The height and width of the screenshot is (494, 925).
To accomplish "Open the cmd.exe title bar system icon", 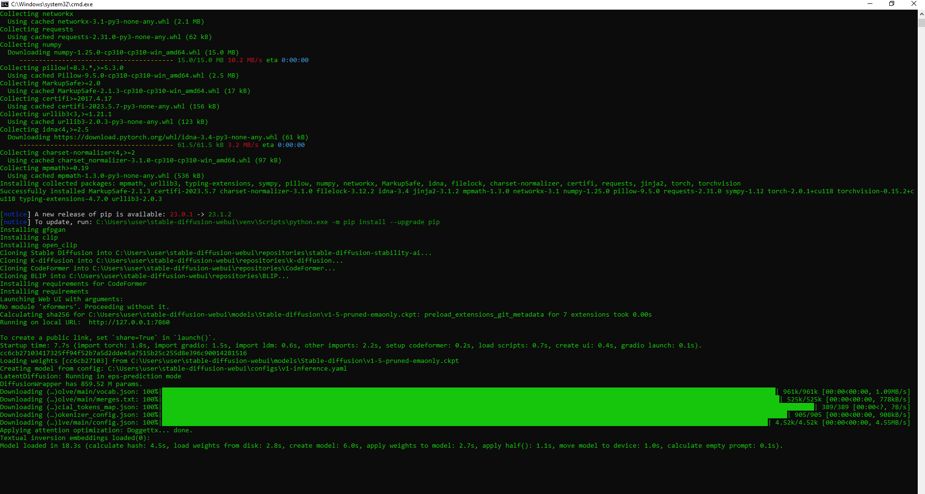I will 5,4.
